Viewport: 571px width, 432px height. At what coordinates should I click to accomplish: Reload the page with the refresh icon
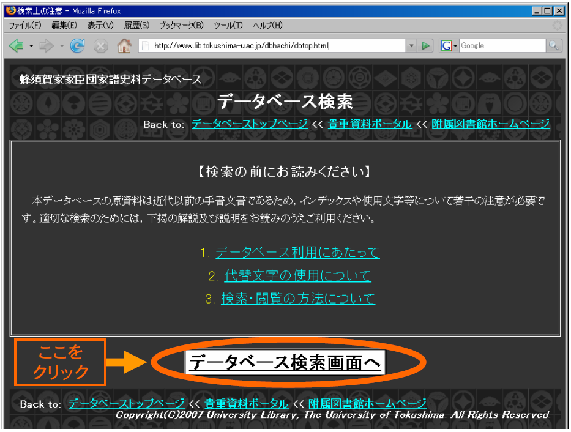[x=77, y=46]
